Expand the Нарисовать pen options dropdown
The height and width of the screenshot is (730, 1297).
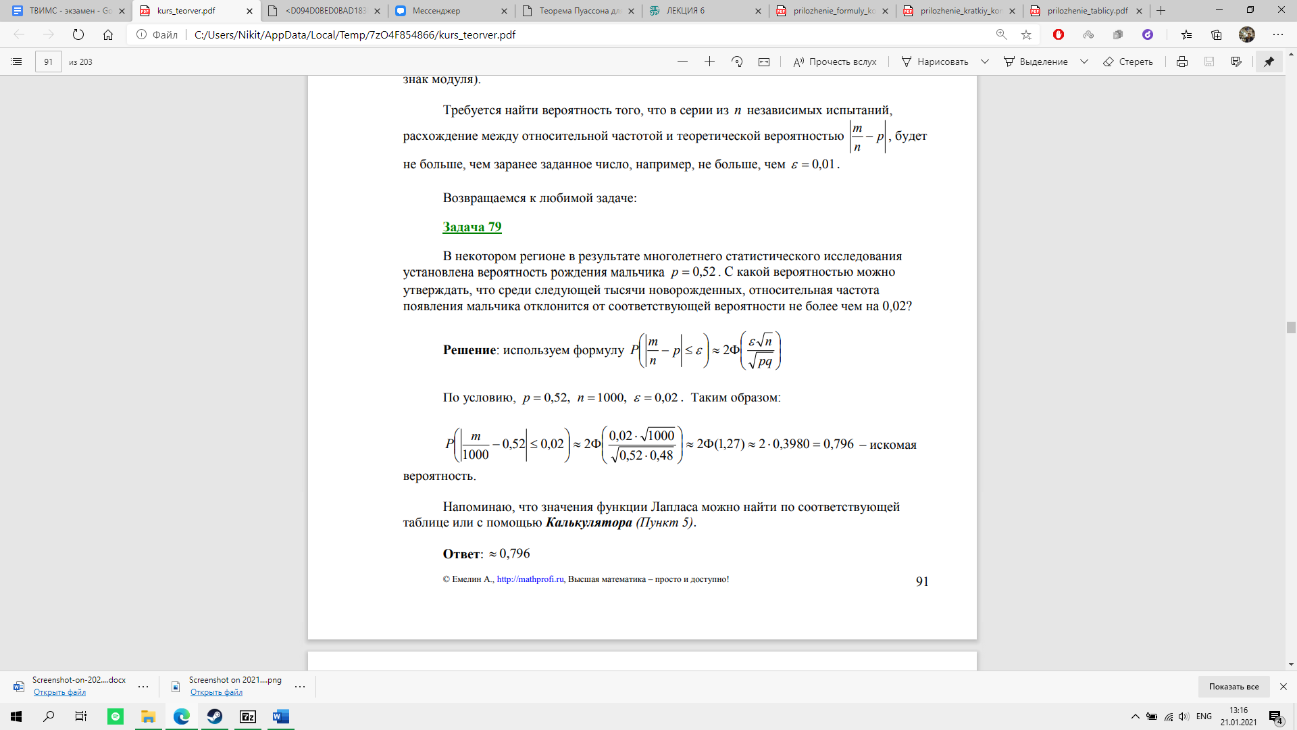(985, 62)
